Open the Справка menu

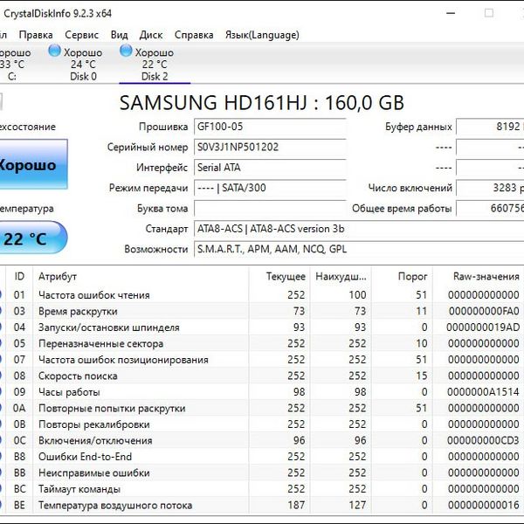pos(194,35)
